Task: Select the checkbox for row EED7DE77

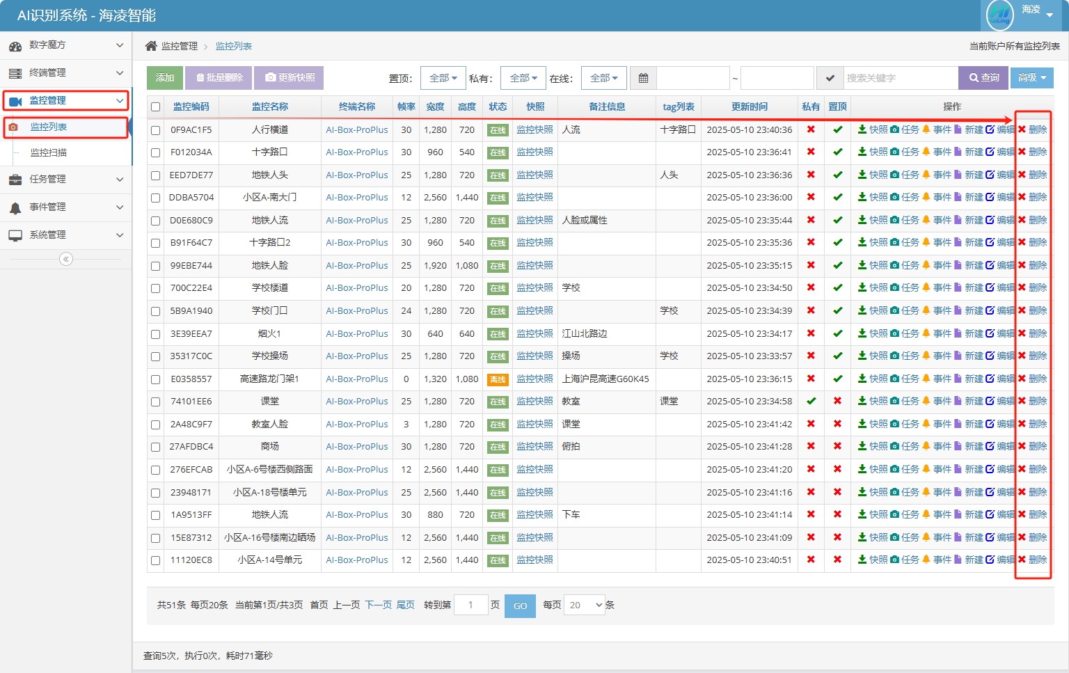Action: pos(156,175)
